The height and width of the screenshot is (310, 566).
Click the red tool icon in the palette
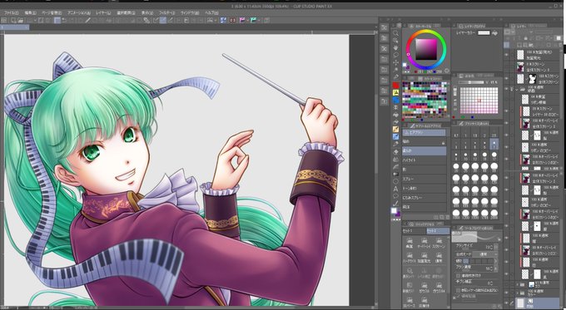click(395, 86)
